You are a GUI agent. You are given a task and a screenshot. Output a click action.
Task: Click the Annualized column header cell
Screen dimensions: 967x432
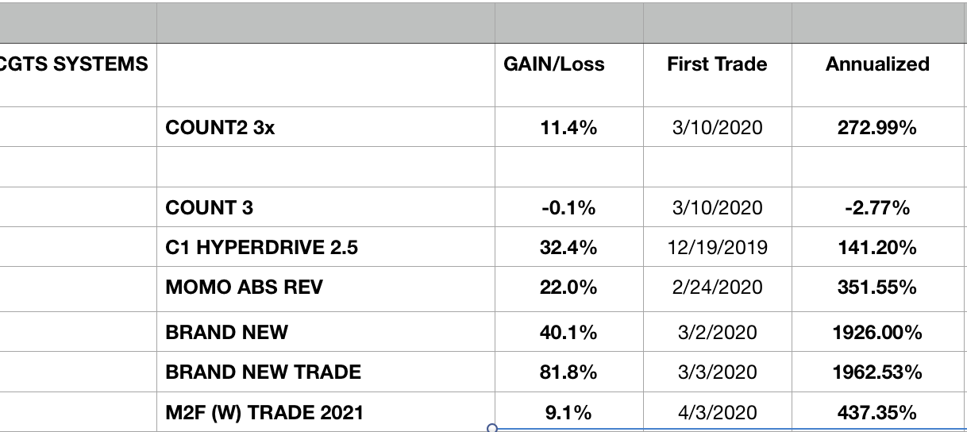(877, 64)
